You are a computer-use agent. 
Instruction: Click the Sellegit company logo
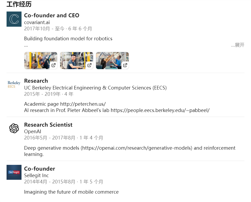(x=14, y=172)
